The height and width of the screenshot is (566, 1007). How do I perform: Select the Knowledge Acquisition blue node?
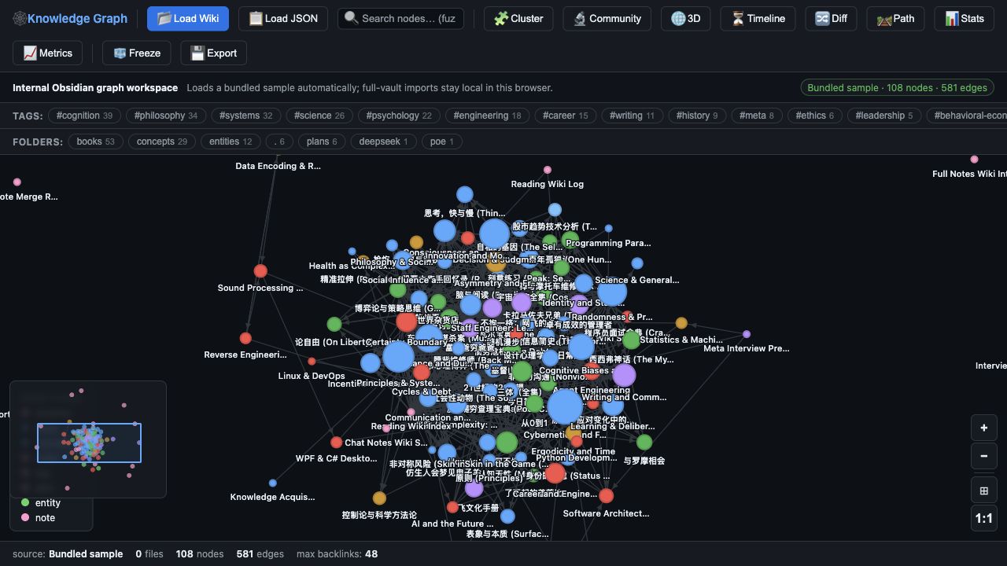[x=272, y=483]
